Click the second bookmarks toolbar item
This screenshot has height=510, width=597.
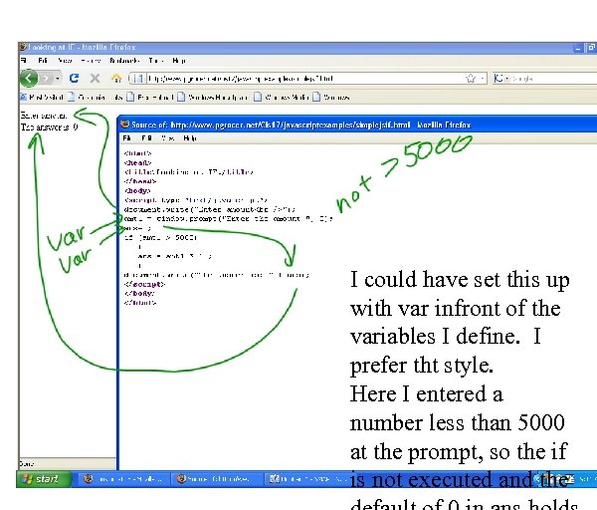tap(96, 98)
